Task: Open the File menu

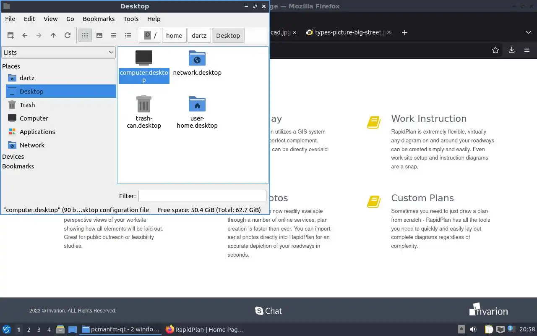Action: [10, 19]
